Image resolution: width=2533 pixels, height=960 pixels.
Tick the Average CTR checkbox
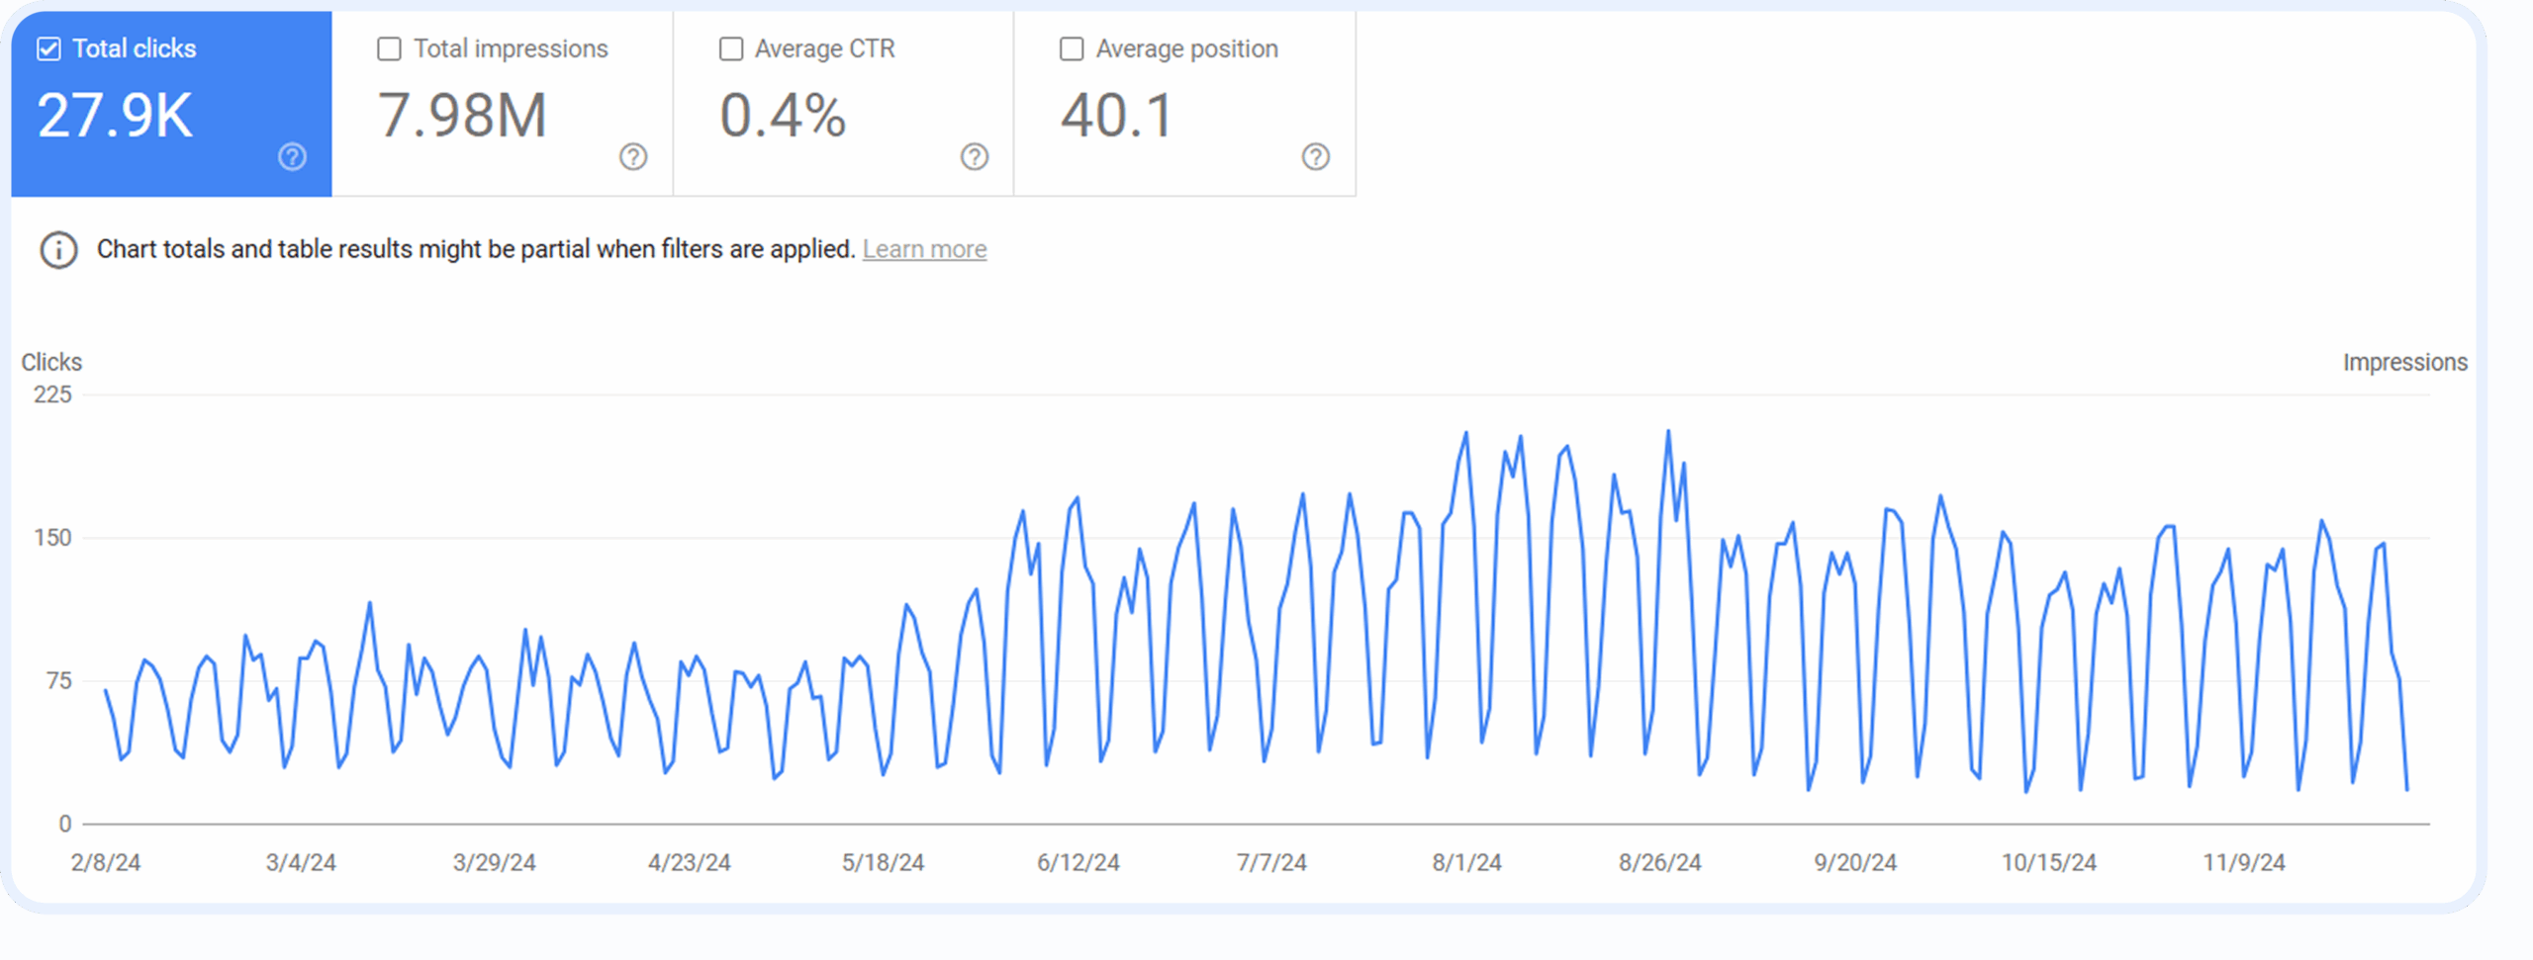(731, 48)
